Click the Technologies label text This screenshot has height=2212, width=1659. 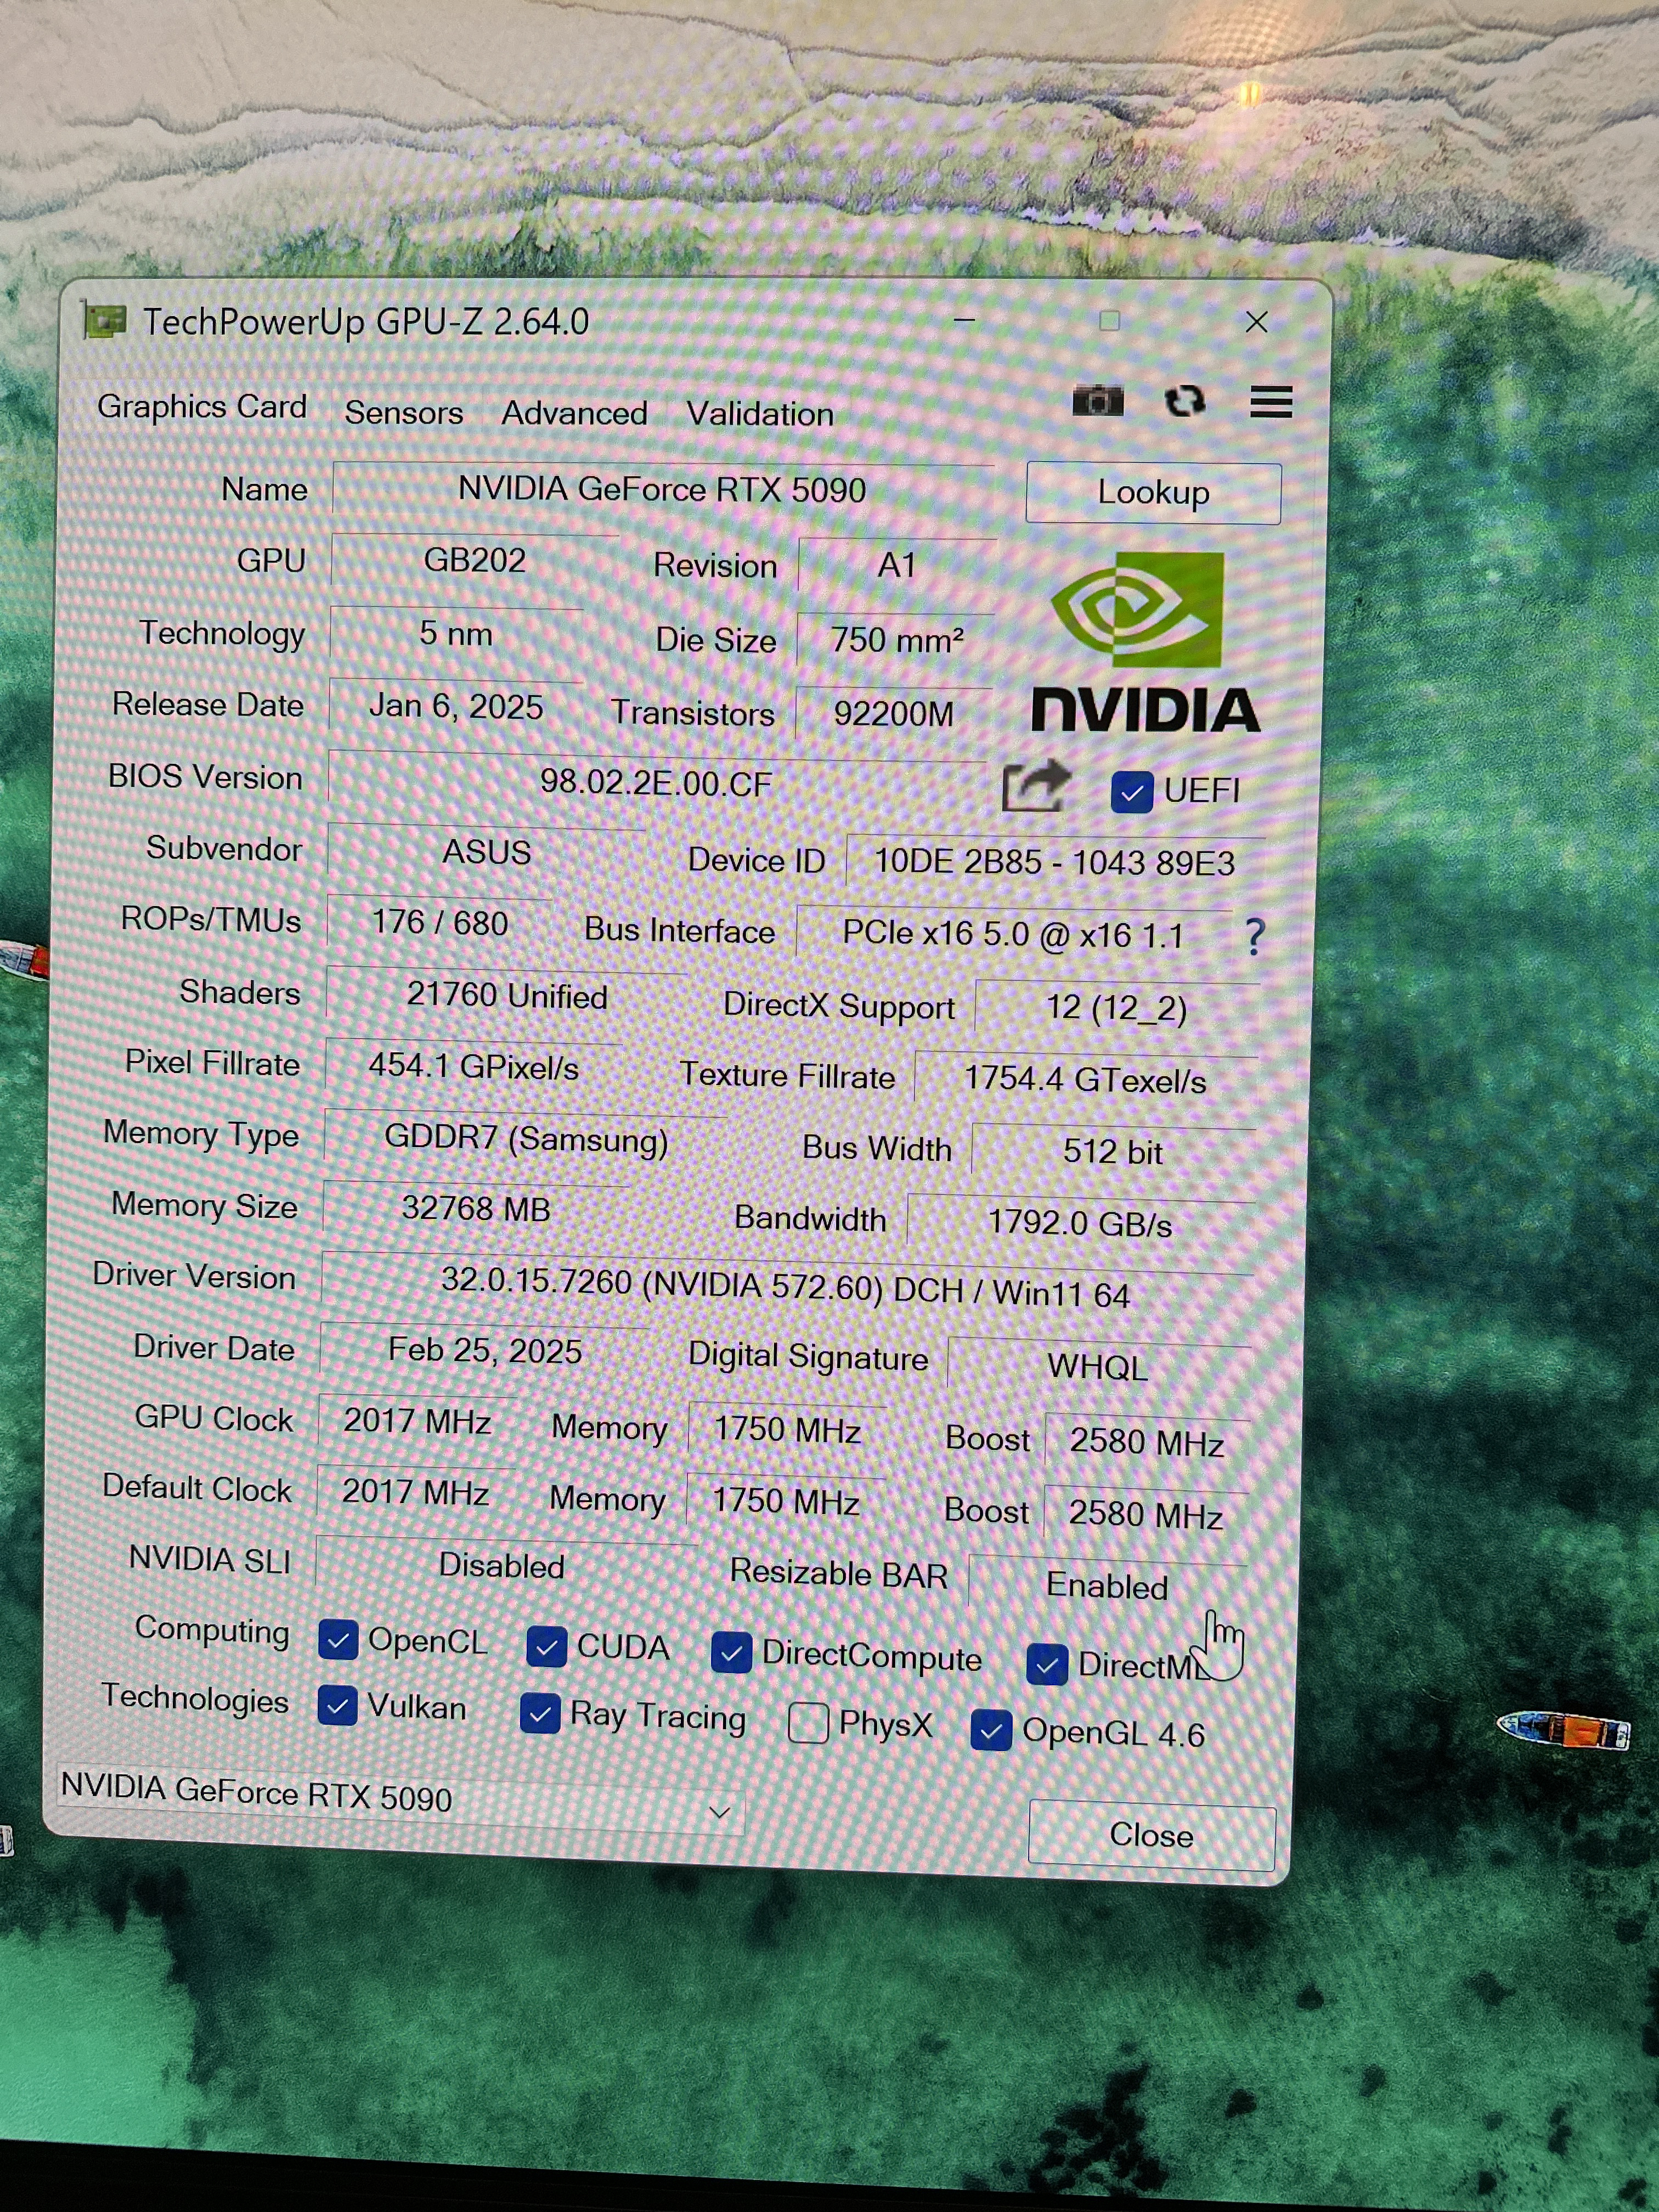tap(195, 1700)
